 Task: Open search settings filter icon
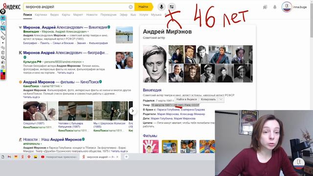click(172, 7)
